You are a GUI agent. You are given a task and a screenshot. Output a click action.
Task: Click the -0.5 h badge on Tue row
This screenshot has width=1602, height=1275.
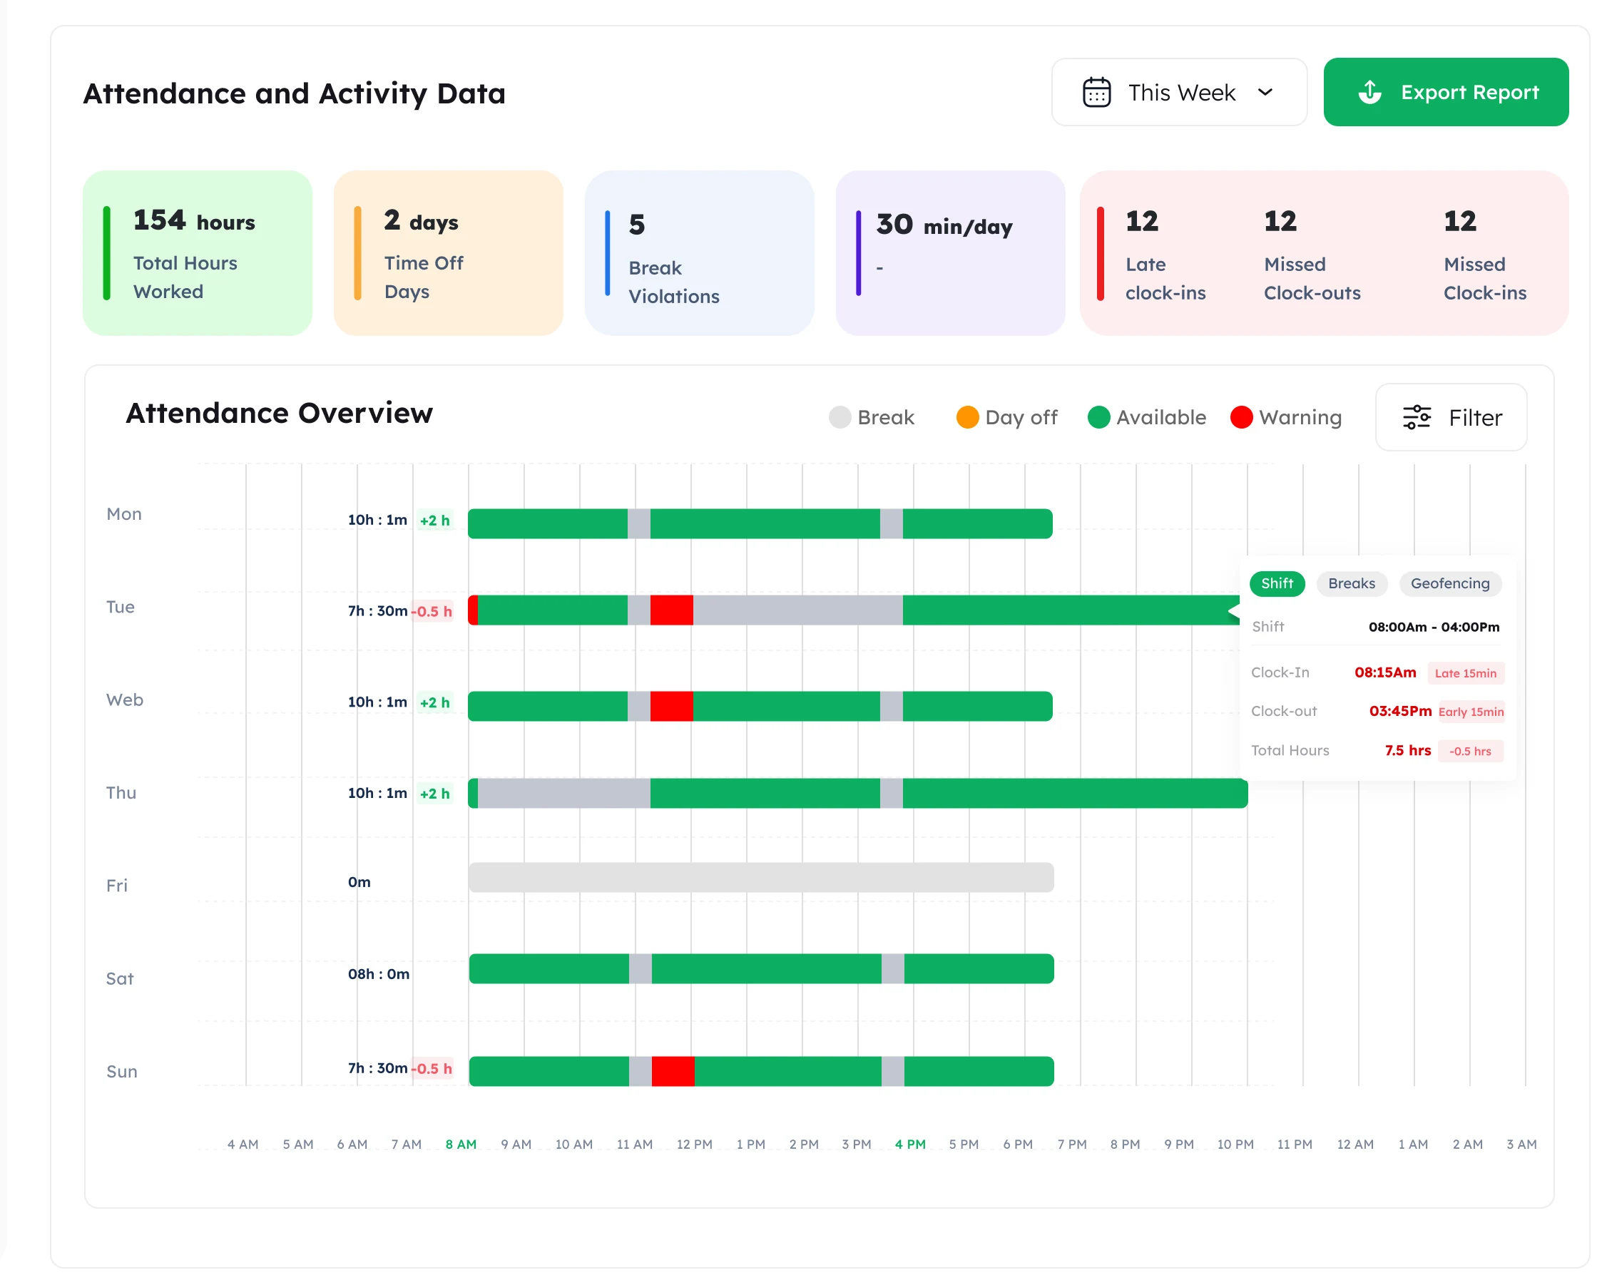coord(432,612)
